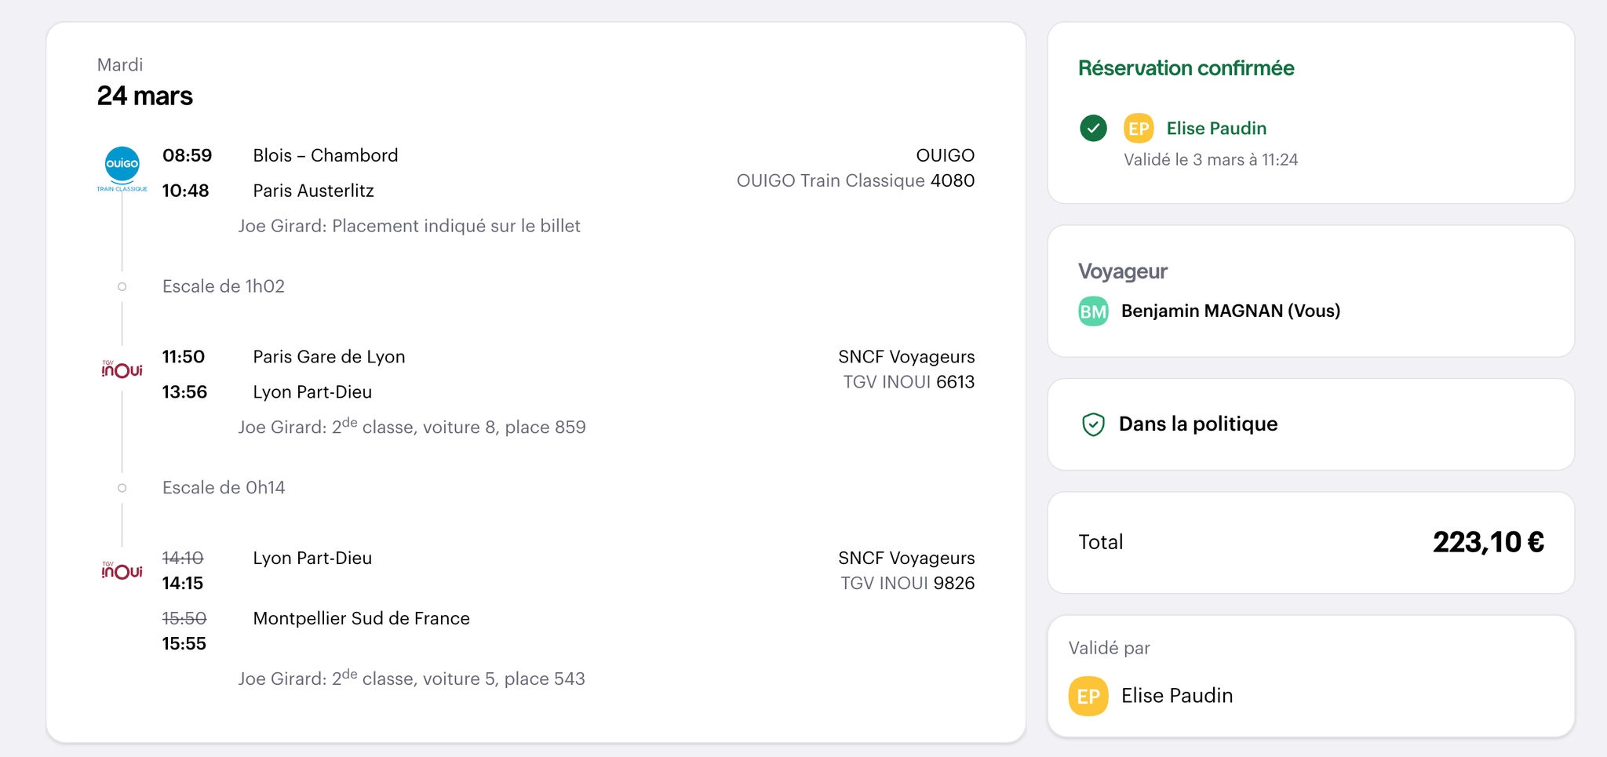Click Montpellier Sud de France station

point(361,618)
